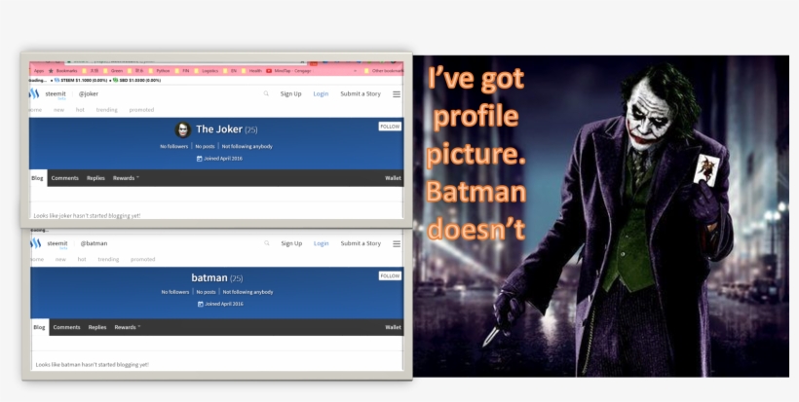This screenshot has height=402, width=799.
Task: Go to new posts on the @batman page
Action: (60, 260)
